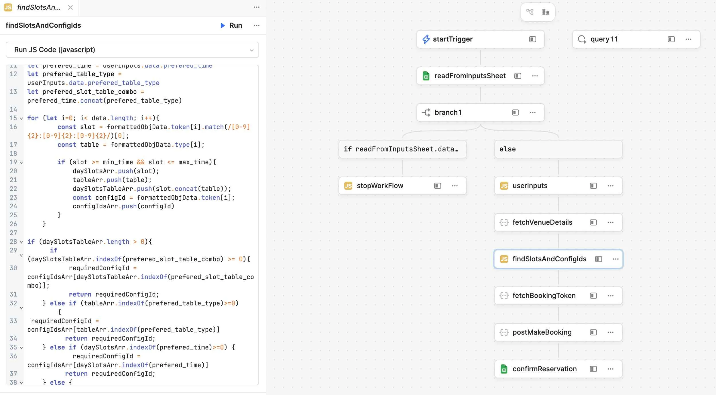The width and height of the screenshot is (716, 395).
Task: Open more options beside the Run button
Action: [x=257, y=25]
